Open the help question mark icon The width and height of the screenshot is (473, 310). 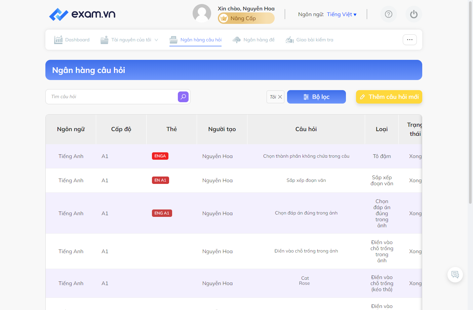389,14
